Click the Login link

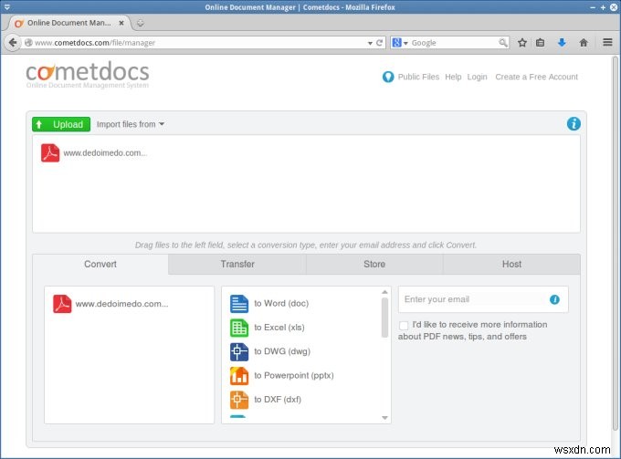(477, 77)
